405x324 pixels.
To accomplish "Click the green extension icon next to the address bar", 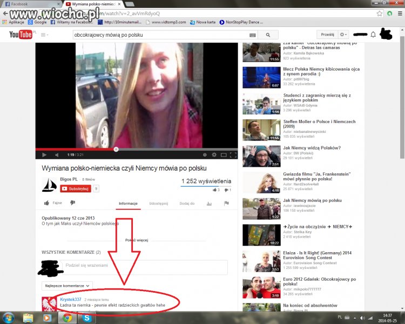I will pyautogui.click(x=390, y=13).
